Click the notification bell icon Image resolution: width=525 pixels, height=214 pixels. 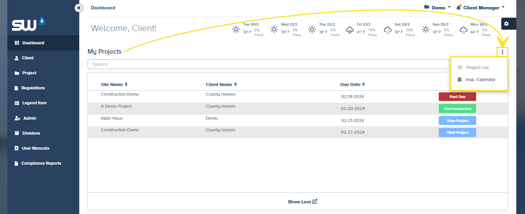[x=459, y=7]
